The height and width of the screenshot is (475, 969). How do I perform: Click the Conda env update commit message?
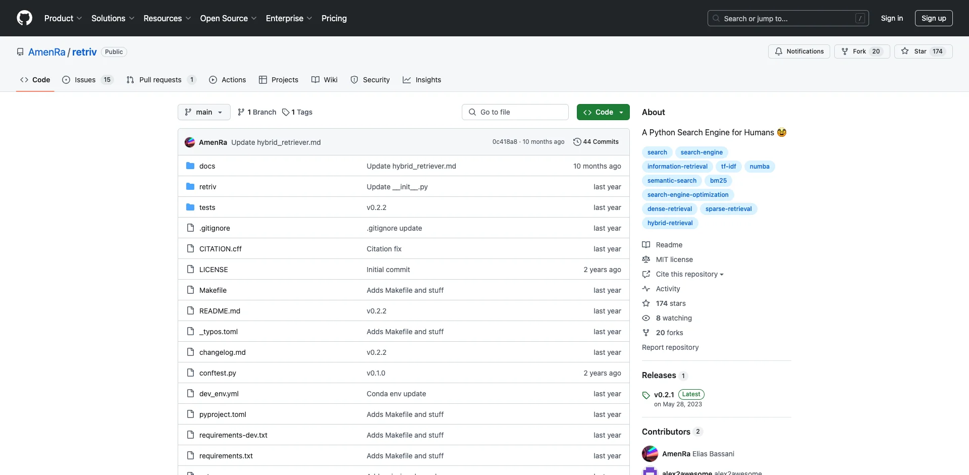pyautogui.click(x=396, y=394)
